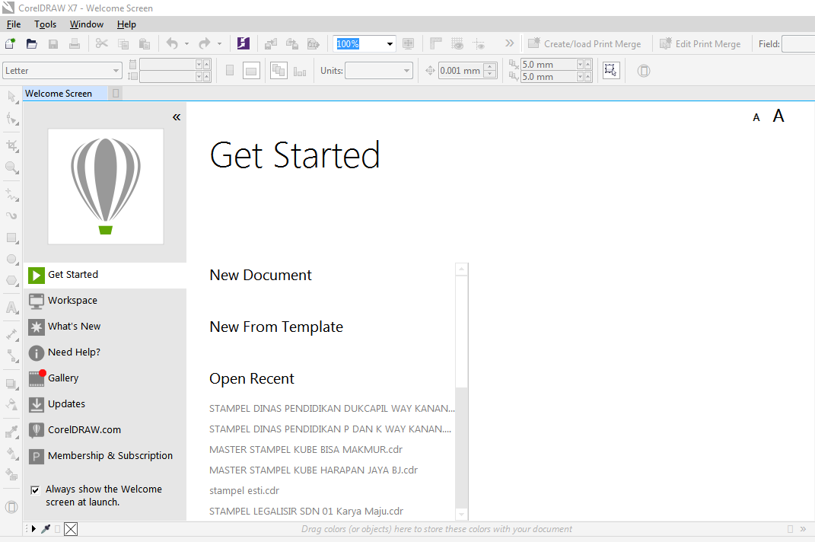
Task: Click the Show guidelines icon
Action: click(479, 43)
